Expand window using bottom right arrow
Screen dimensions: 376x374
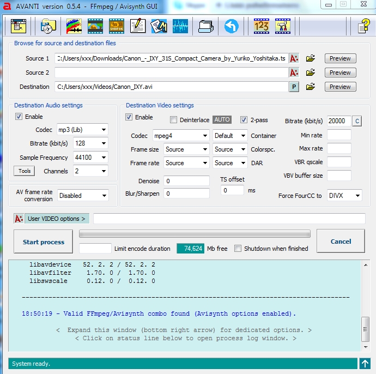tap(365, 364)
